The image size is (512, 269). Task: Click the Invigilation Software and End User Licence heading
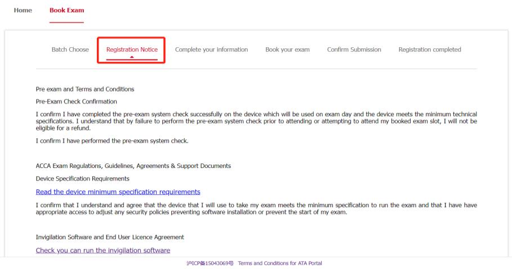point(110,237)
